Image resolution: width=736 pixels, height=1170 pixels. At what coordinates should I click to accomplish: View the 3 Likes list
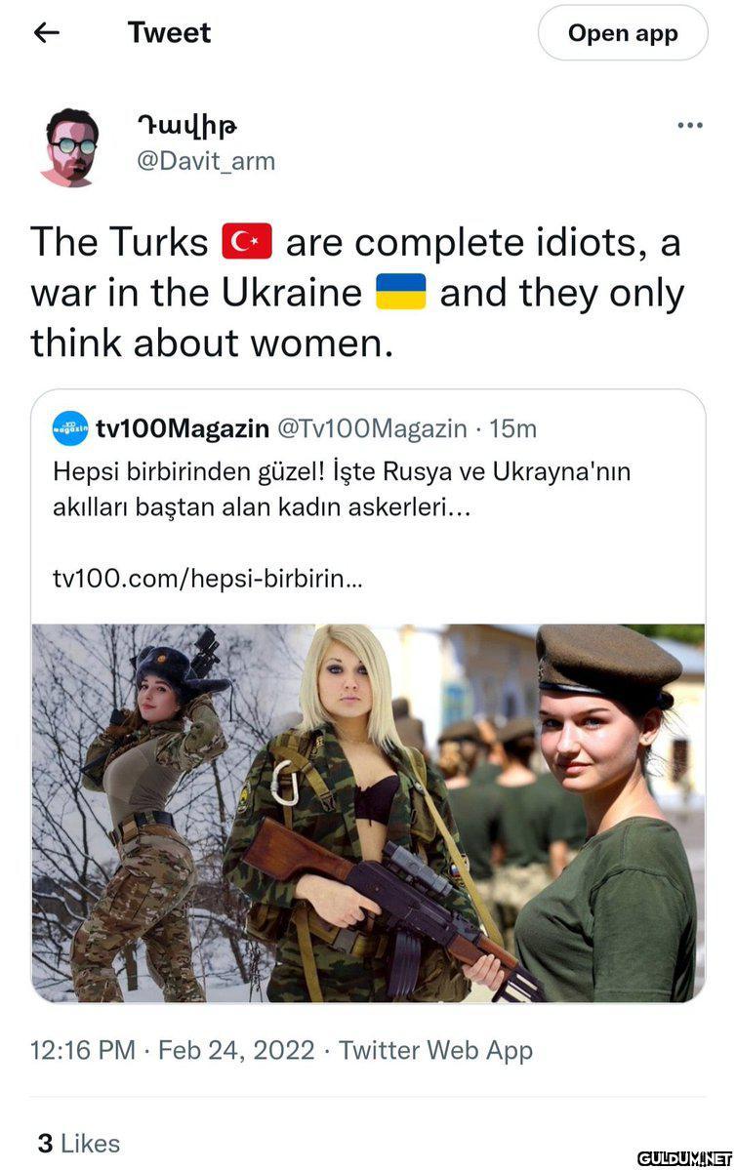coord(79,1143)
